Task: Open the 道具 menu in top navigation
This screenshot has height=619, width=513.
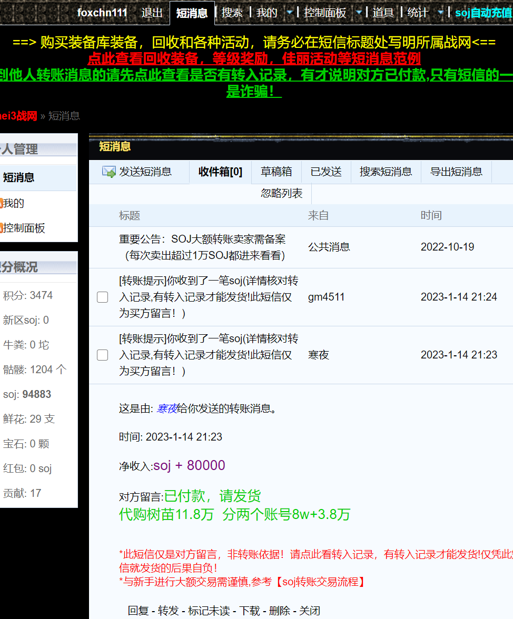Action: tap(383, 13)
